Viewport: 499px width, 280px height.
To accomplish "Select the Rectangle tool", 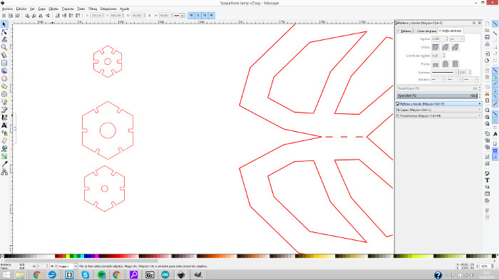I will pyautogui.click(x=4, y=63).
